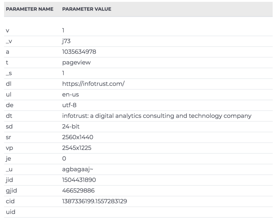This screenshot has height=218, width=276.
Task: Select the 466529886 gjid value
Action: click(x=78, y=191)
